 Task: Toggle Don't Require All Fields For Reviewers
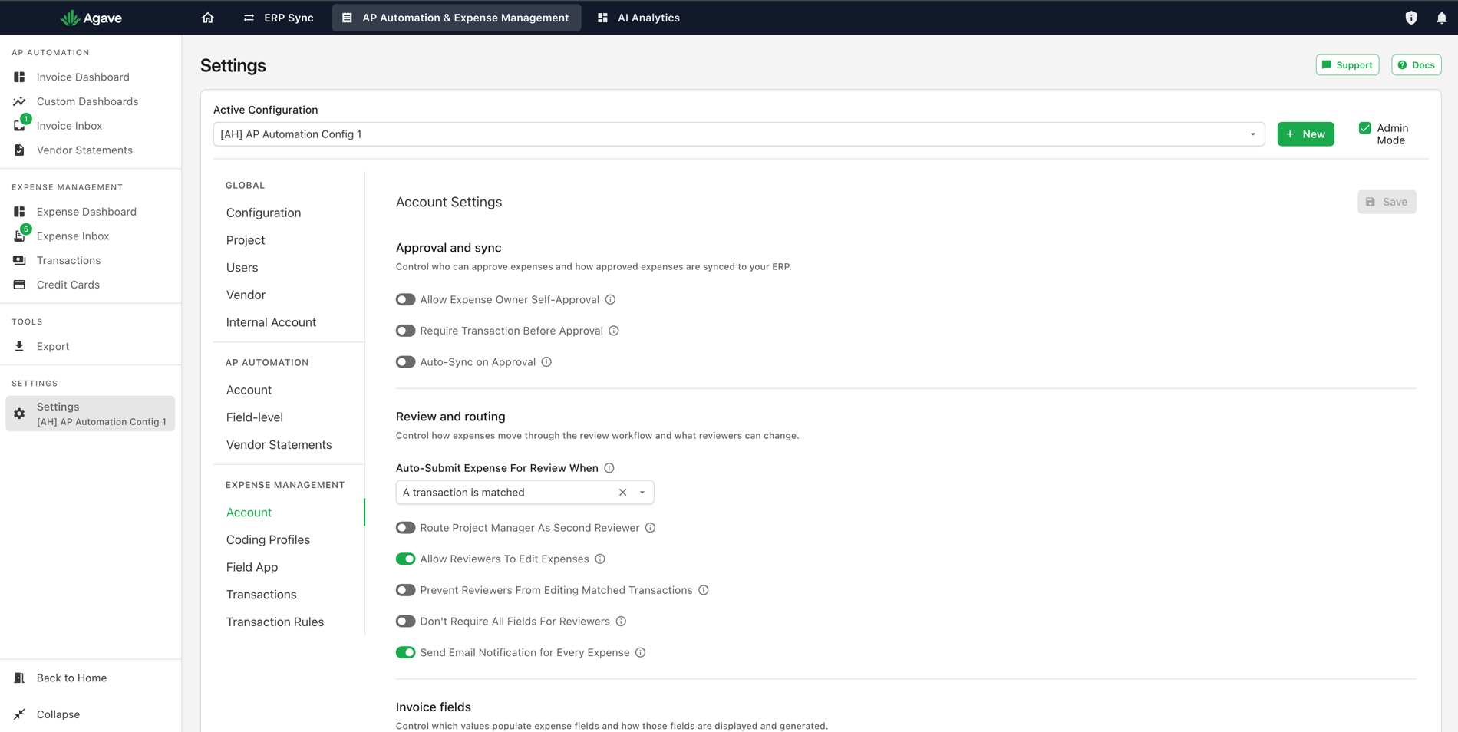[405, 622]
